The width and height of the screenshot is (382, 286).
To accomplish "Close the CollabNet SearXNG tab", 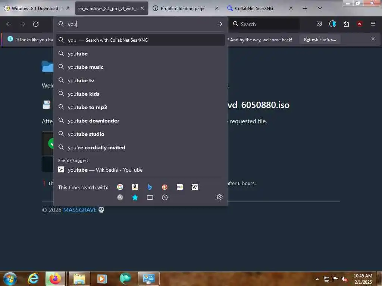I will (291, 9).
